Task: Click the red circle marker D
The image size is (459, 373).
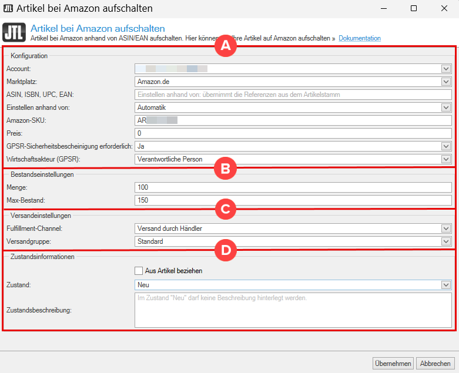Action: [225, 249]
